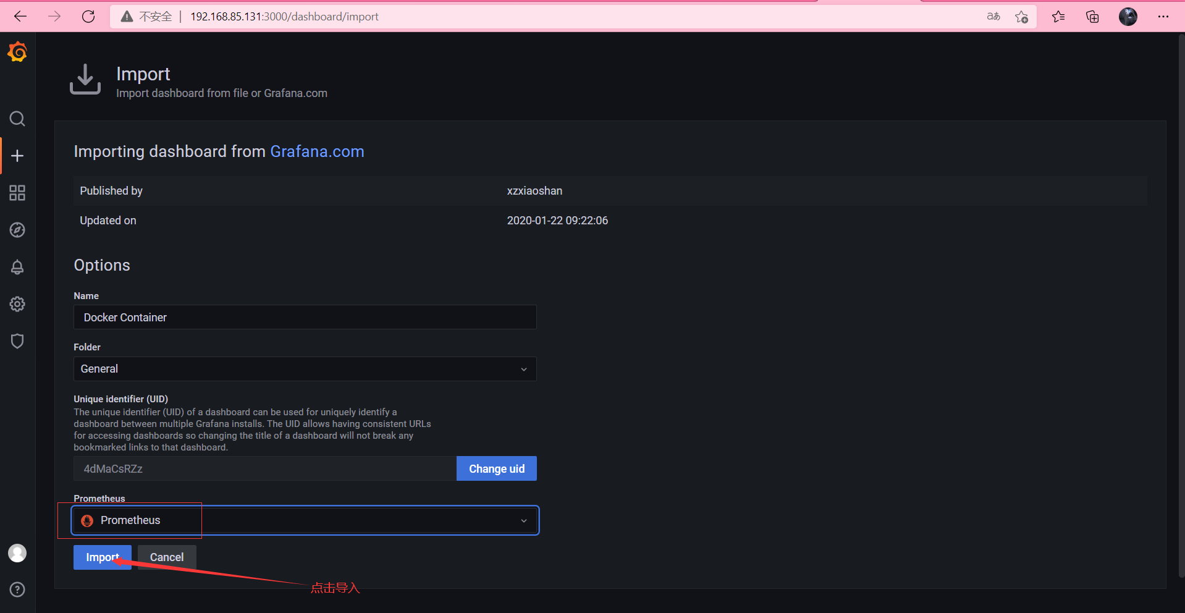Click the date 2020-01-22 09:22:06
The width and height of the screenshot is (1185, 613).
pos(557,221)
